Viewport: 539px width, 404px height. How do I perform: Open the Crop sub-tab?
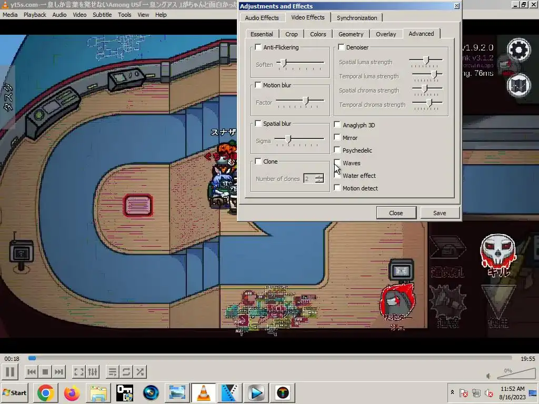pyautogui.click(x=292, y=34)
